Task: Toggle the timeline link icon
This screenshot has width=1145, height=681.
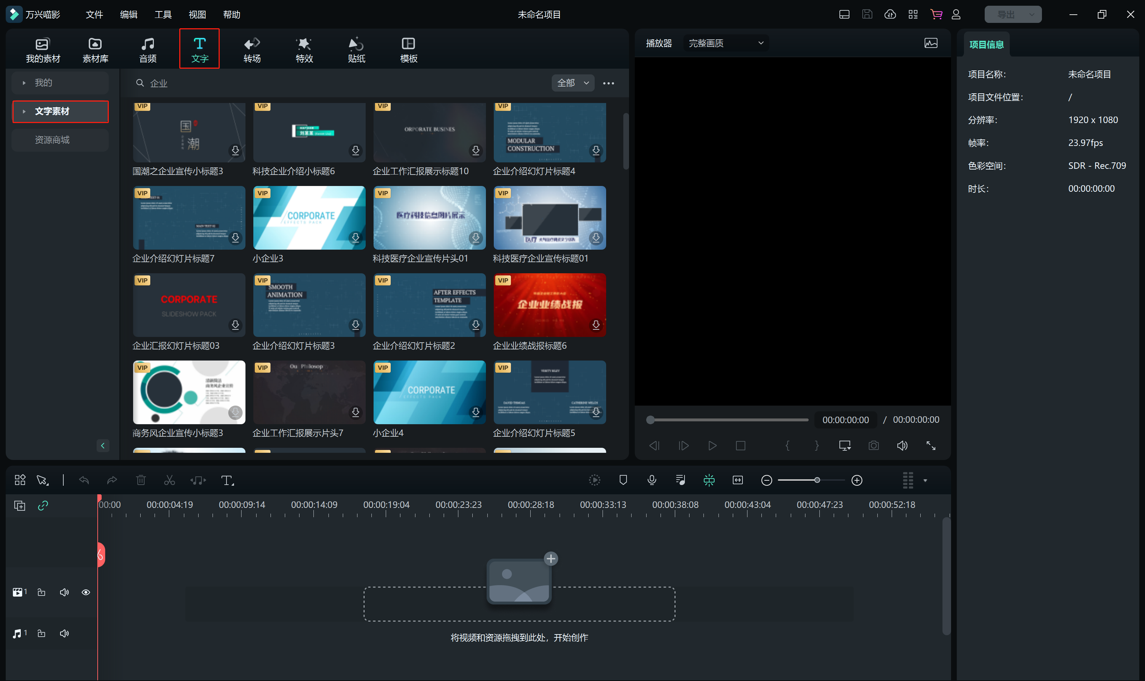Action: [43, 505]
